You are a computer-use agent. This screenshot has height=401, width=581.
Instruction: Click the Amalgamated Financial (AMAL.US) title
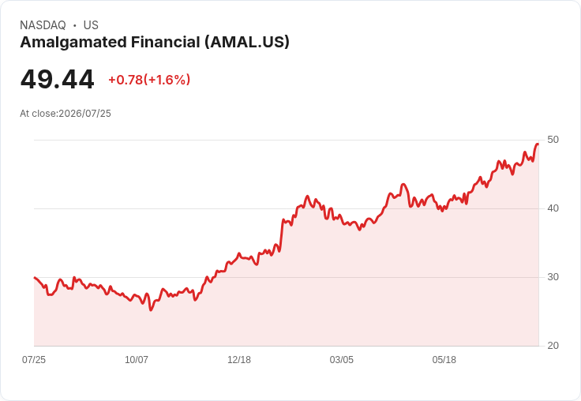point(155,43)
